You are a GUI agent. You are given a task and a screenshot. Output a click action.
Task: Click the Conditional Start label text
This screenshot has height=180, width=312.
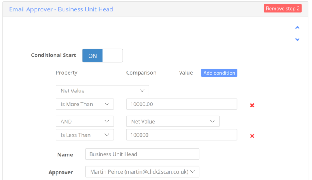53,55
